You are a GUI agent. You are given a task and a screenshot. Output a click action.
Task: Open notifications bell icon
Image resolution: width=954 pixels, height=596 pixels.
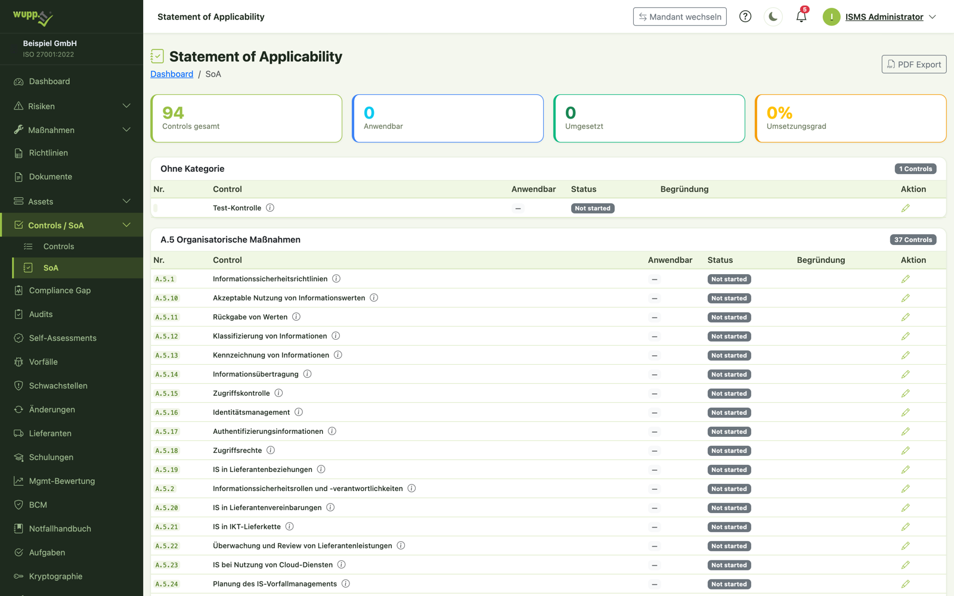(x=801, y=17)
